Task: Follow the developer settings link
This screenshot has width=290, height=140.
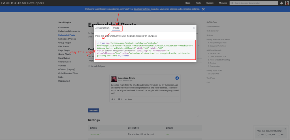Action: 142,9
